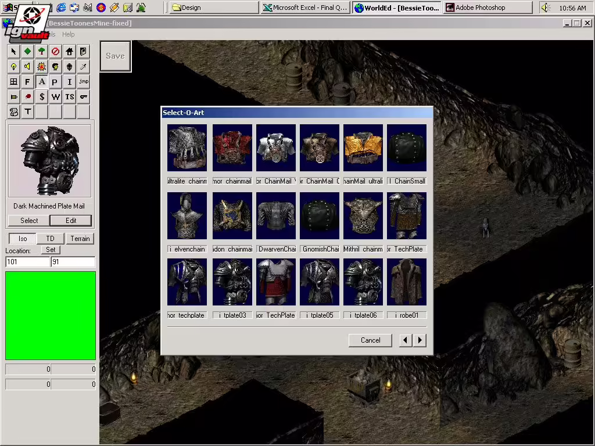595x446 pixels.
Task: Select the light bulb lighting tool
Action: [14, 67]
